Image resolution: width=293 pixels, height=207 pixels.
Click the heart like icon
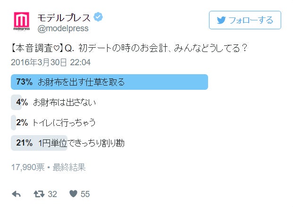pyautogui.click(x=73, y=194)
